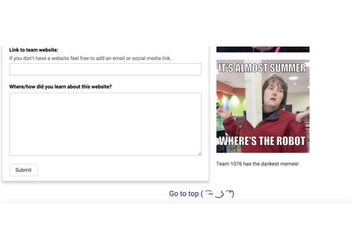Image resolution: width=351 pixels, height=250 pixels.
Task: Click the 'Where/how did you learn' textarea
Action: click(105, 124)
